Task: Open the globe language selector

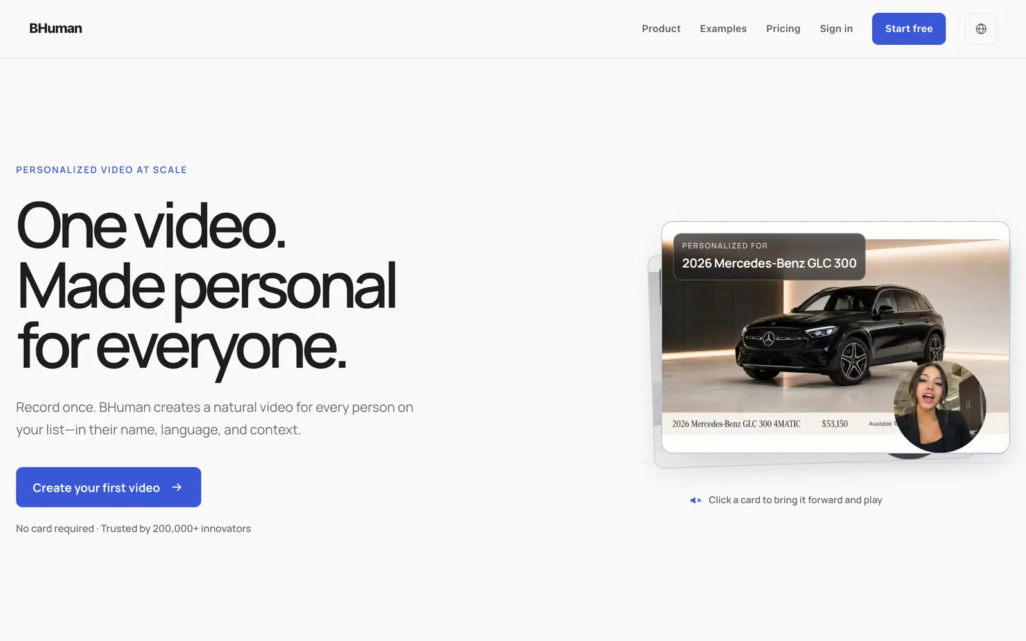Action: pos(981,29)
